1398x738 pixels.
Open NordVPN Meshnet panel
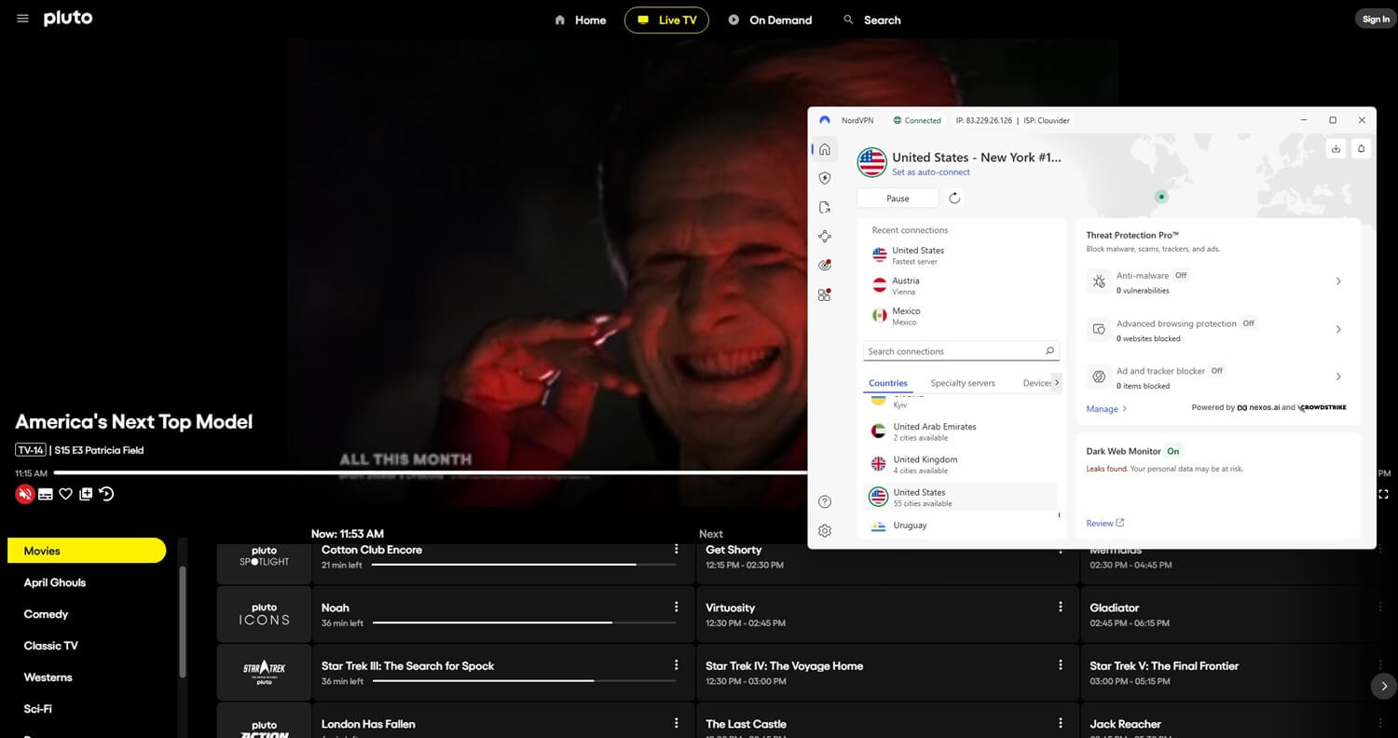pyautogui.click(x=824, y=236)
